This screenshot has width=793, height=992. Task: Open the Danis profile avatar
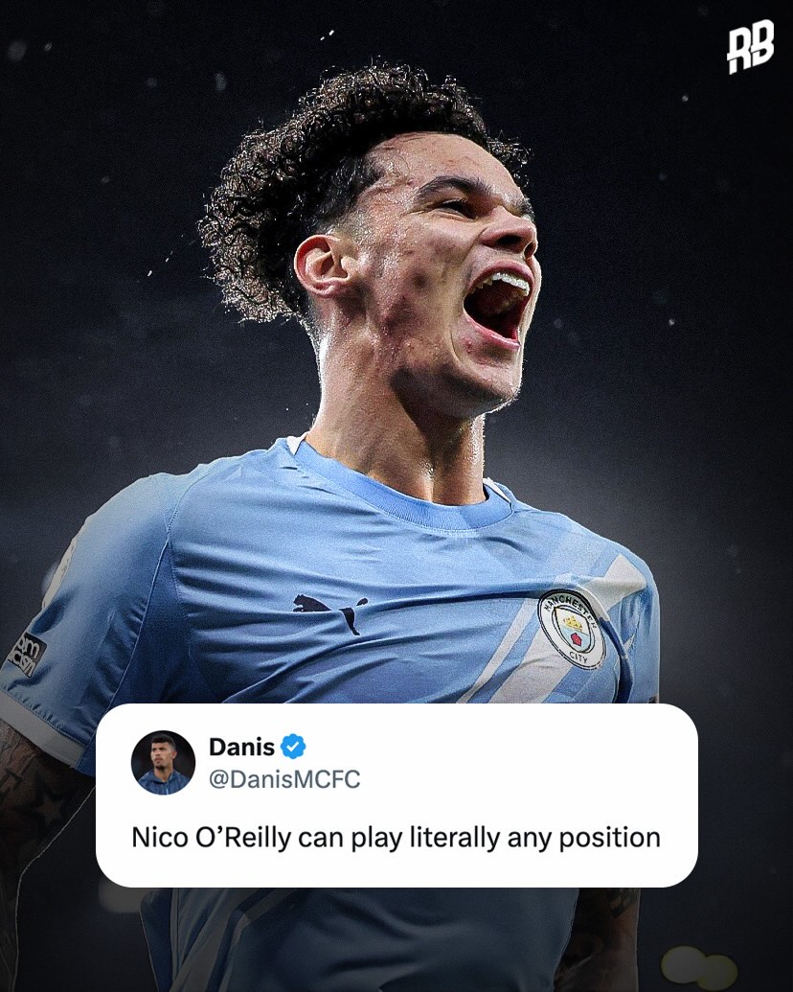(x=163, y=762)
